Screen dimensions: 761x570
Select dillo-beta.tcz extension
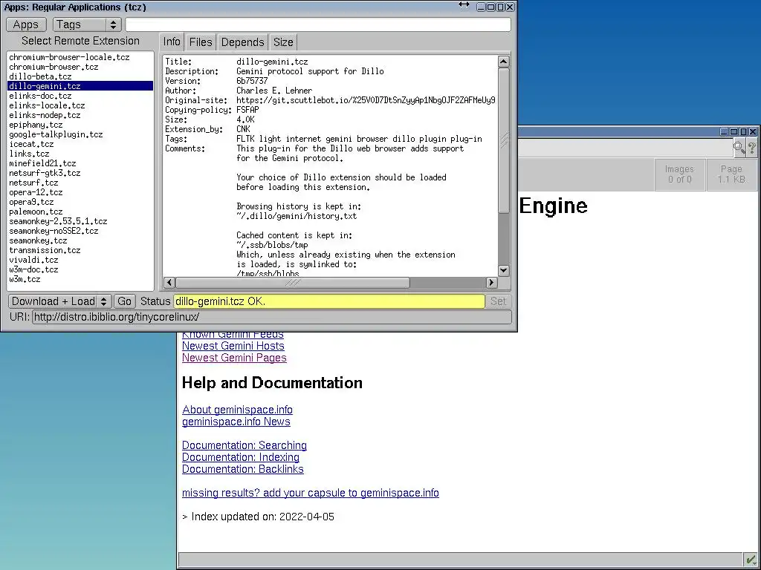point(80,76)
